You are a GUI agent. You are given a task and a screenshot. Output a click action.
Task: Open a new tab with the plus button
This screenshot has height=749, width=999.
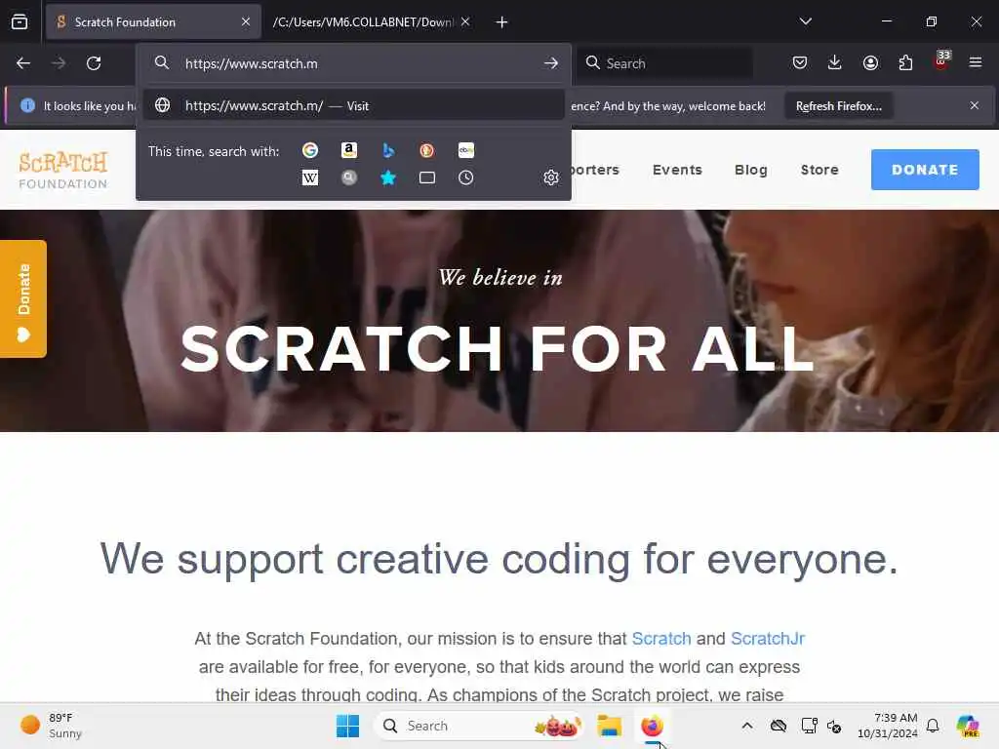pyautogui.click(x=502, y=22)
